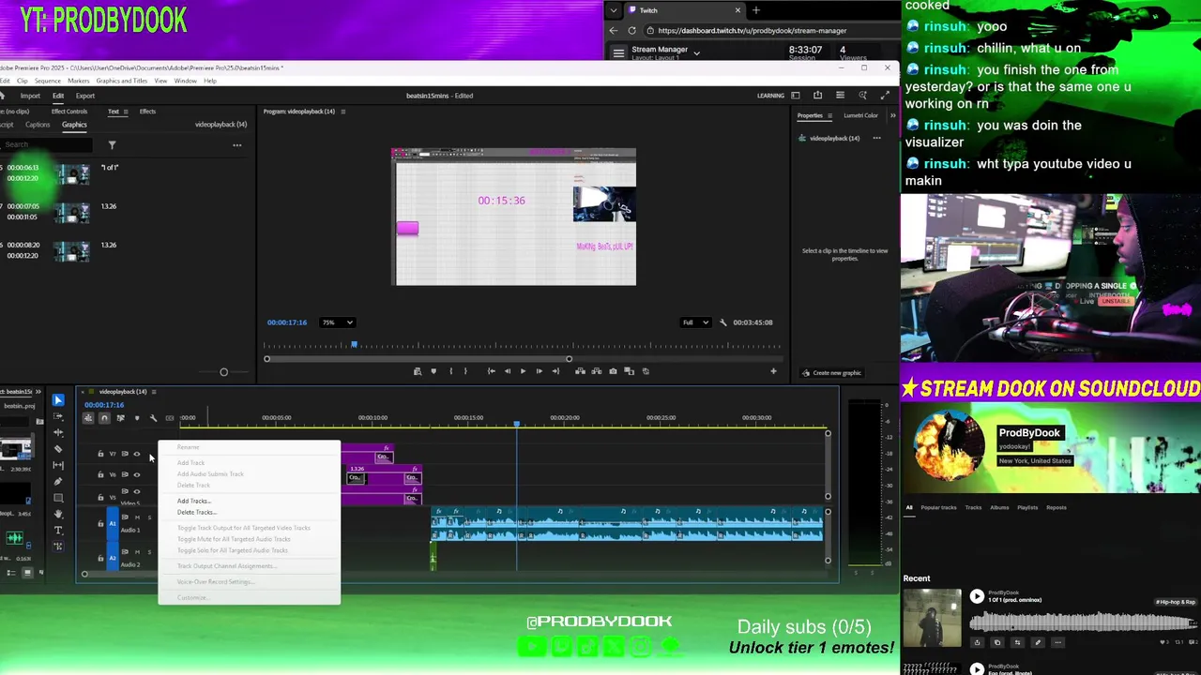The width and height of the screenshot is (1201, 675).
Task: Reload the Twitch dashboard page
Action: [x=631, y=30]
